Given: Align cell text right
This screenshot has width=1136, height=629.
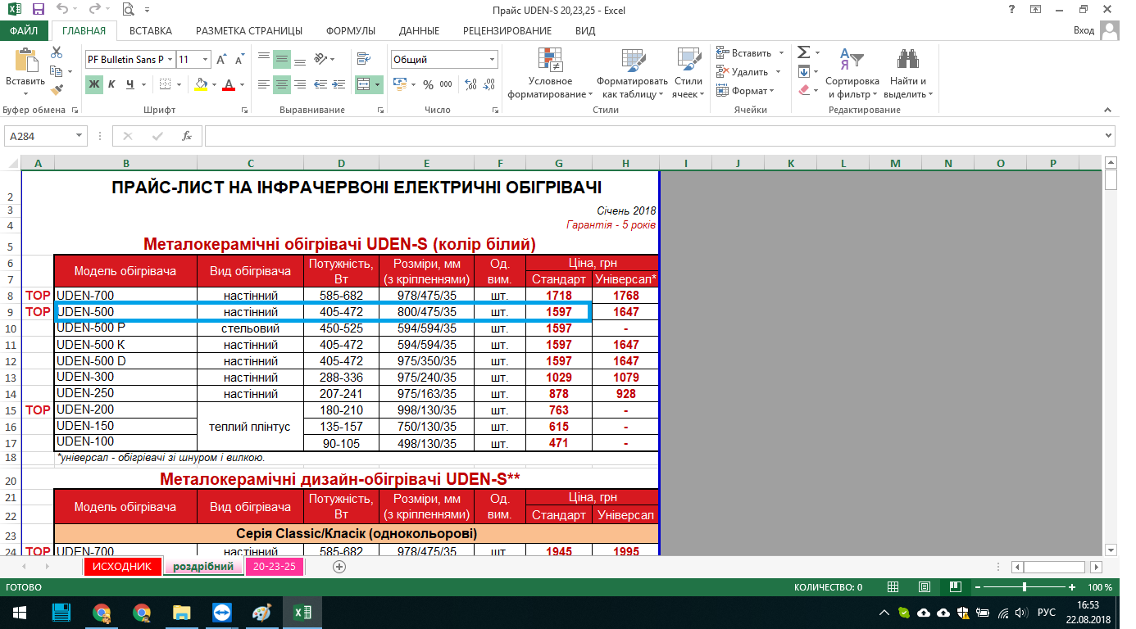Looking at the screenshot, I should pos(300,84).
